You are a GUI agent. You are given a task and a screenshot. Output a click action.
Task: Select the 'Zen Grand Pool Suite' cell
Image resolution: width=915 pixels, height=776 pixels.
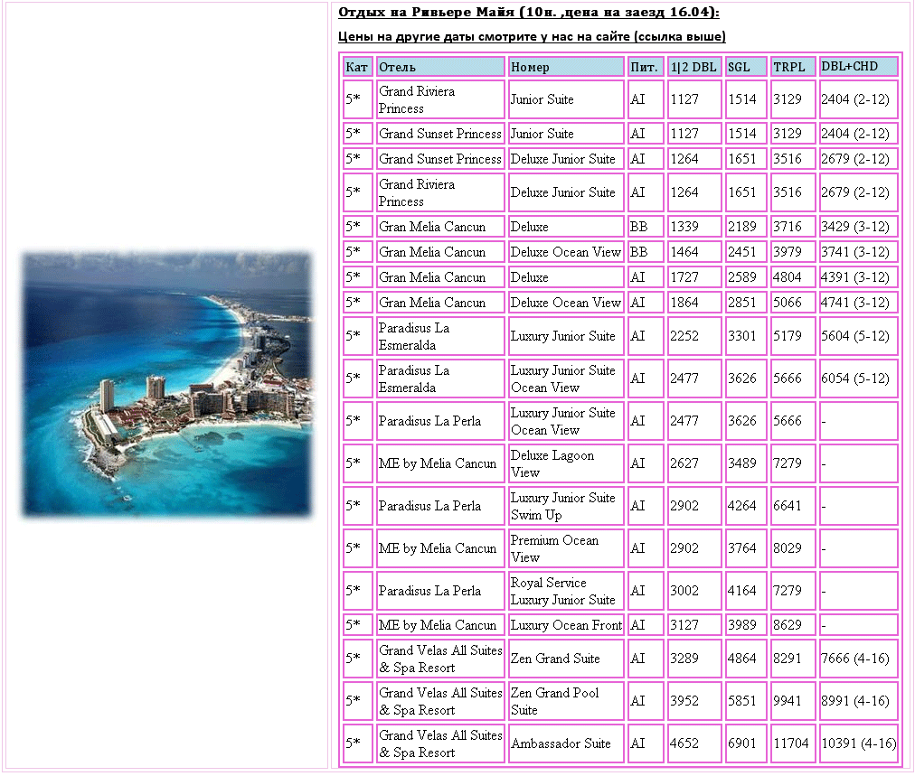[x=566, y=701]
